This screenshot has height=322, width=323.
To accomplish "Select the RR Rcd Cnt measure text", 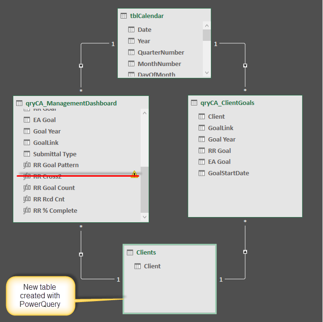I will click(x=49, y=199).
